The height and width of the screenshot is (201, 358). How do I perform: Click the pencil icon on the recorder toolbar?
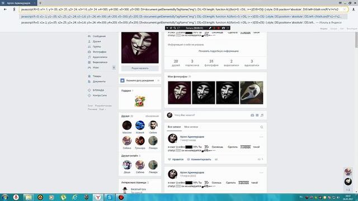coord(210,28)
